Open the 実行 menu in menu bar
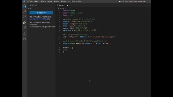Viewport: 173px width, 97px height. coord(63,1)
